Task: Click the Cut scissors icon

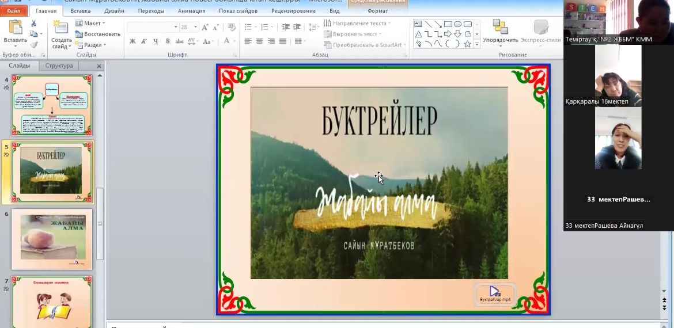Action: click(x=34, y=24)
